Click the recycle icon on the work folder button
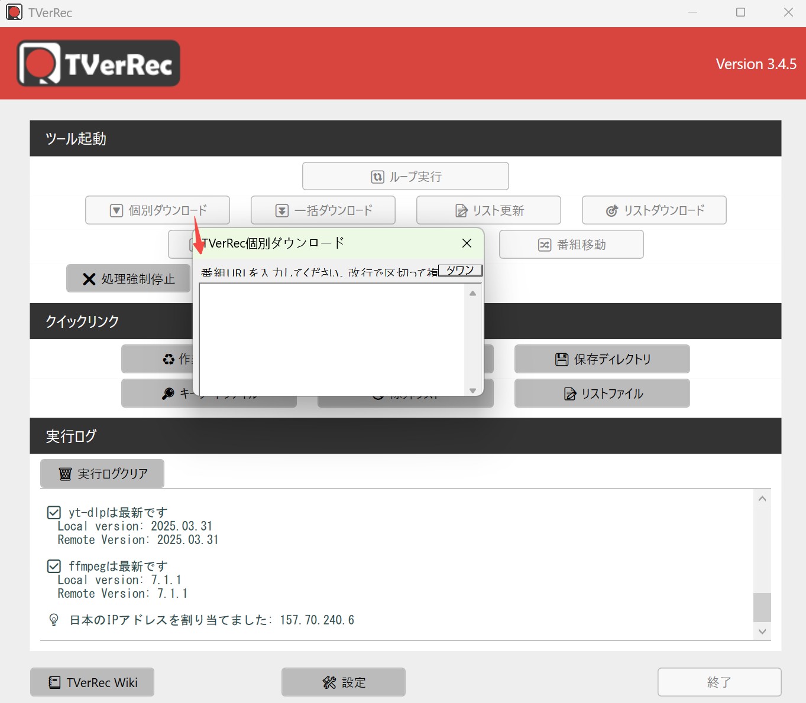 coord(169,359)
